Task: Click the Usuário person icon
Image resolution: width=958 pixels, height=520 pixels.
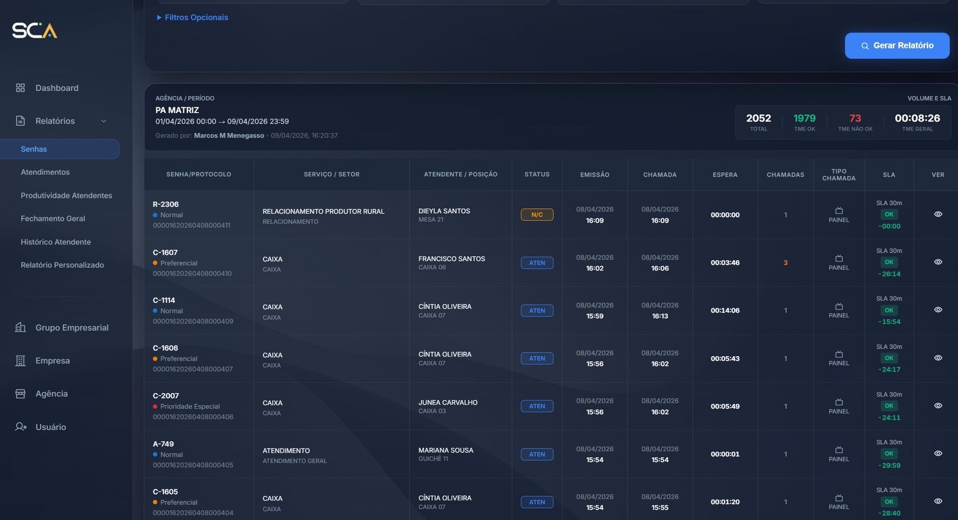Action: (20, 427)
